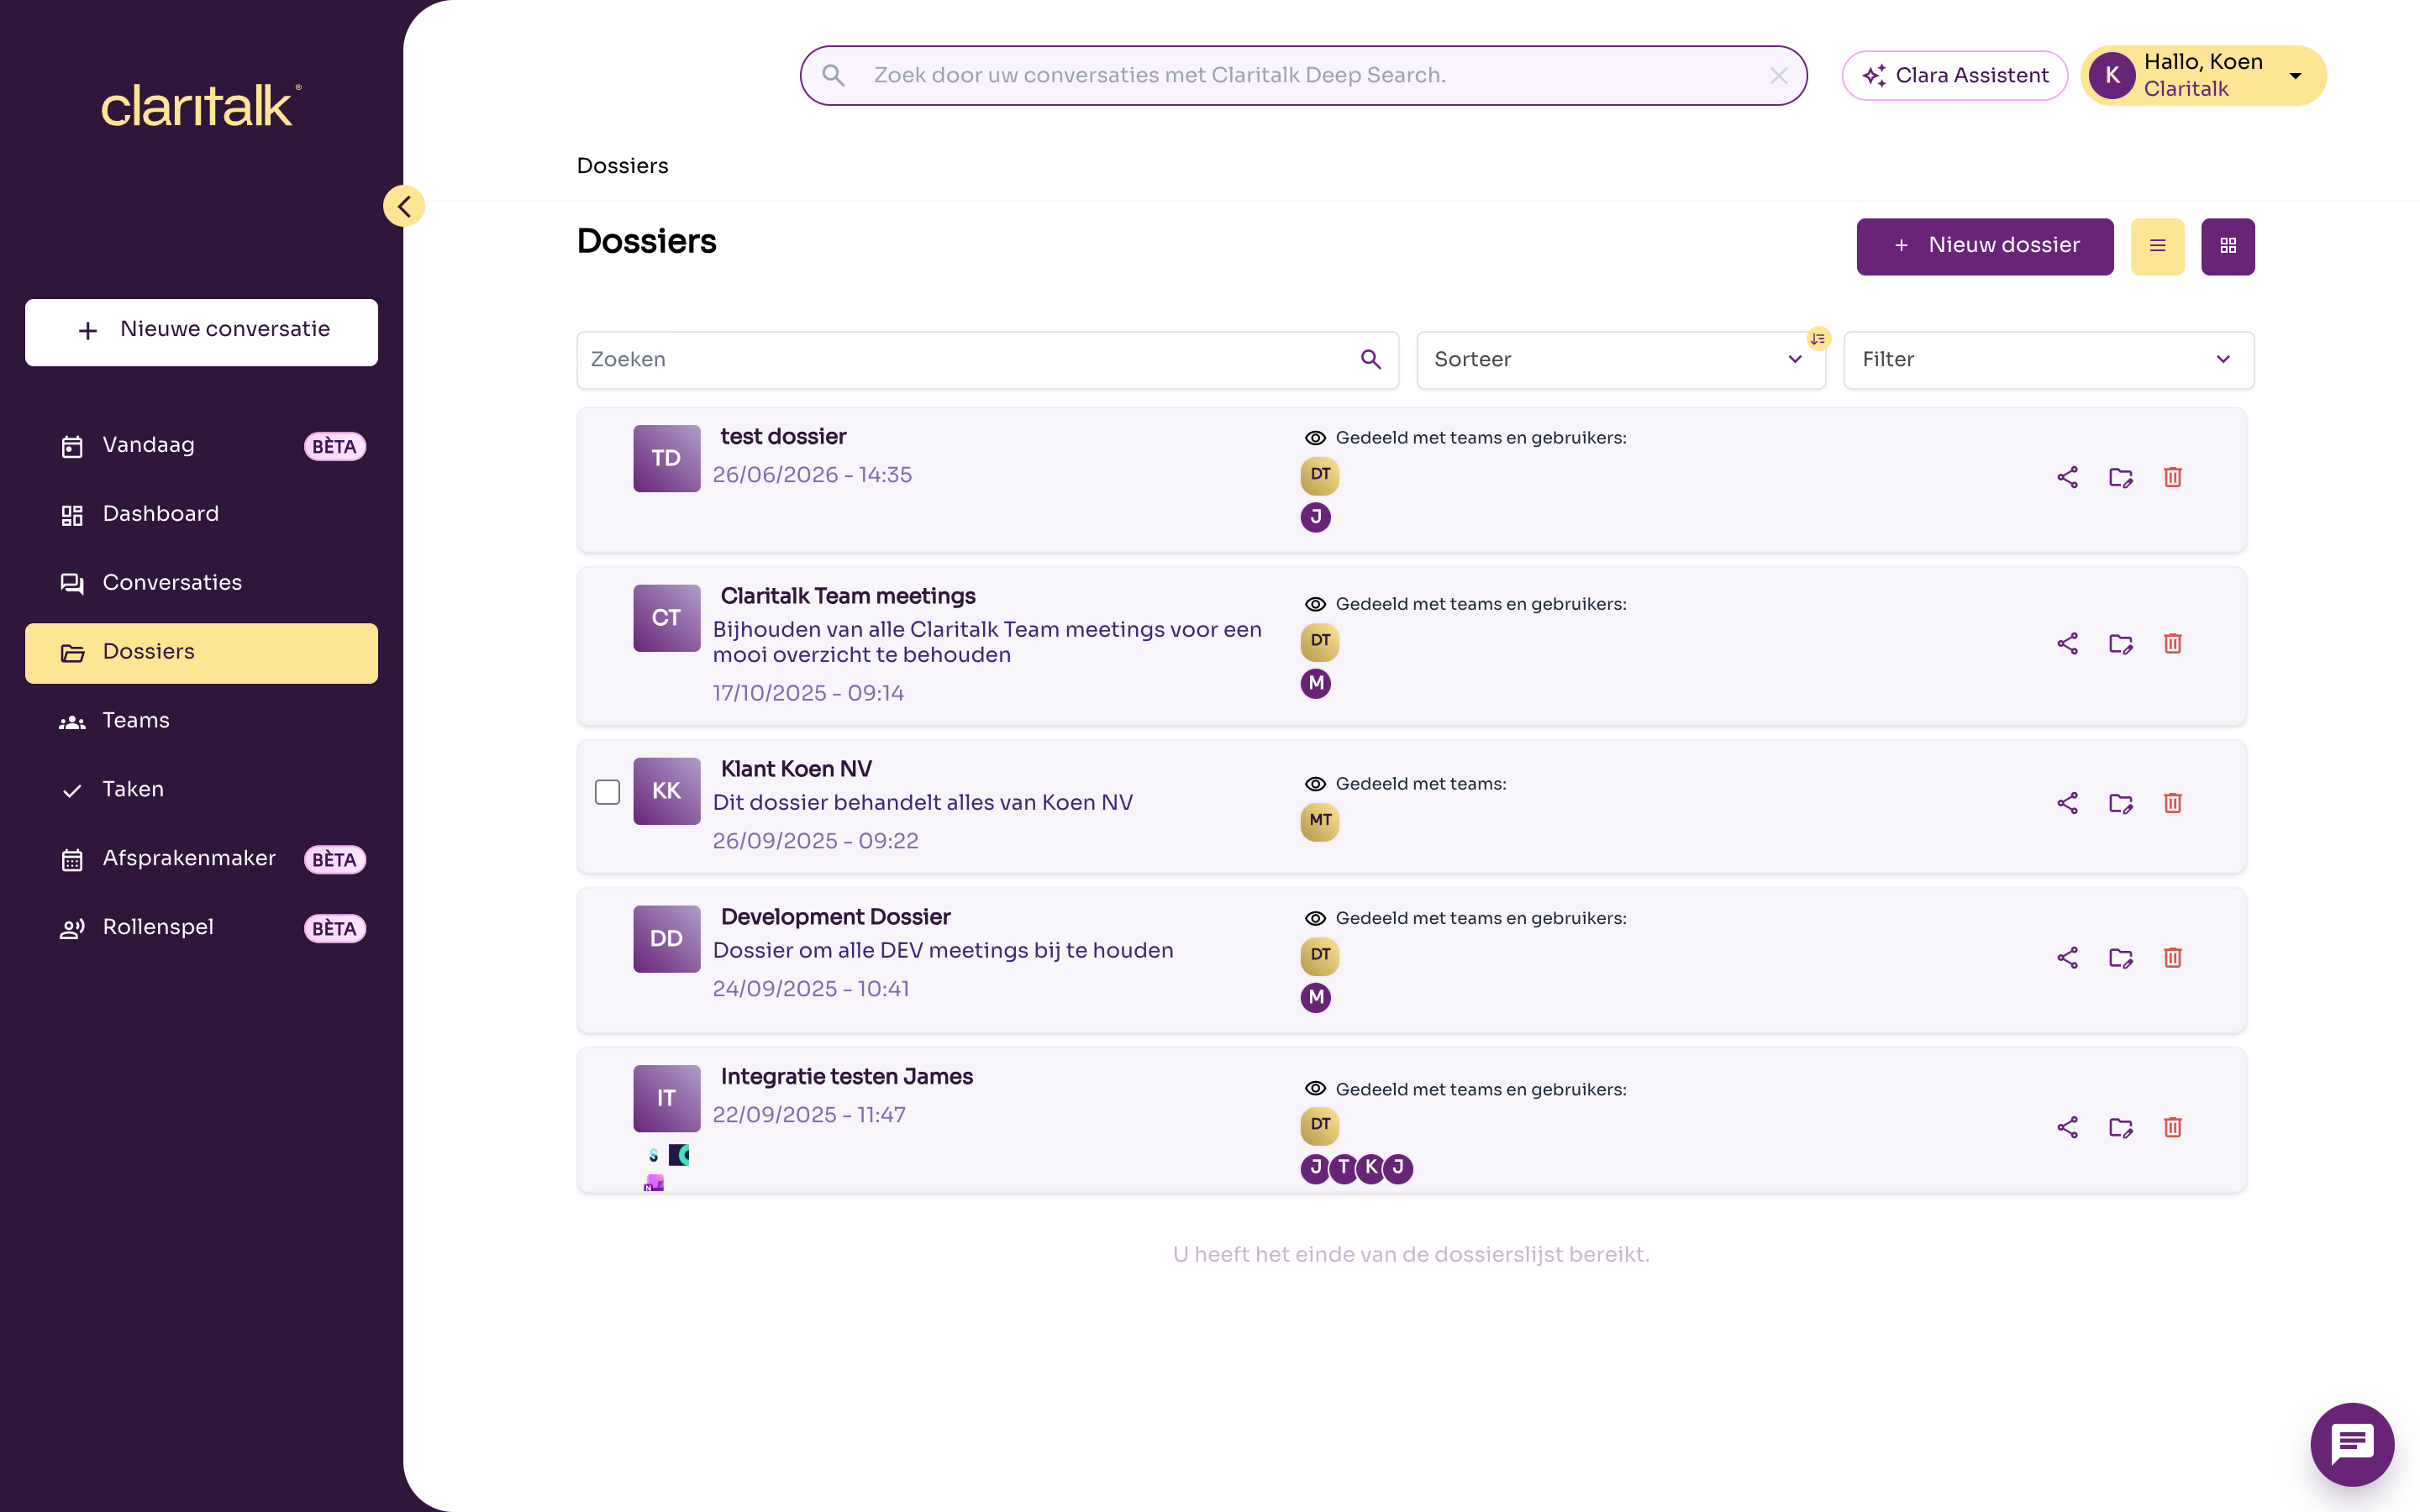
Task: Delete the Claritalk Team meetings dossier
Action: [2172, 643]
